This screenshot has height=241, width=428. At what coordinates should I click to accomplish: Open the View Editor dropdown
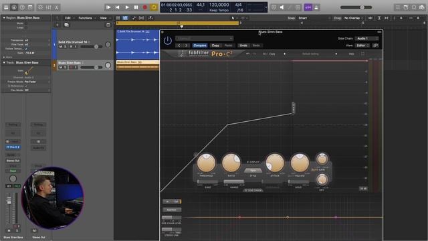click(362, 46)
